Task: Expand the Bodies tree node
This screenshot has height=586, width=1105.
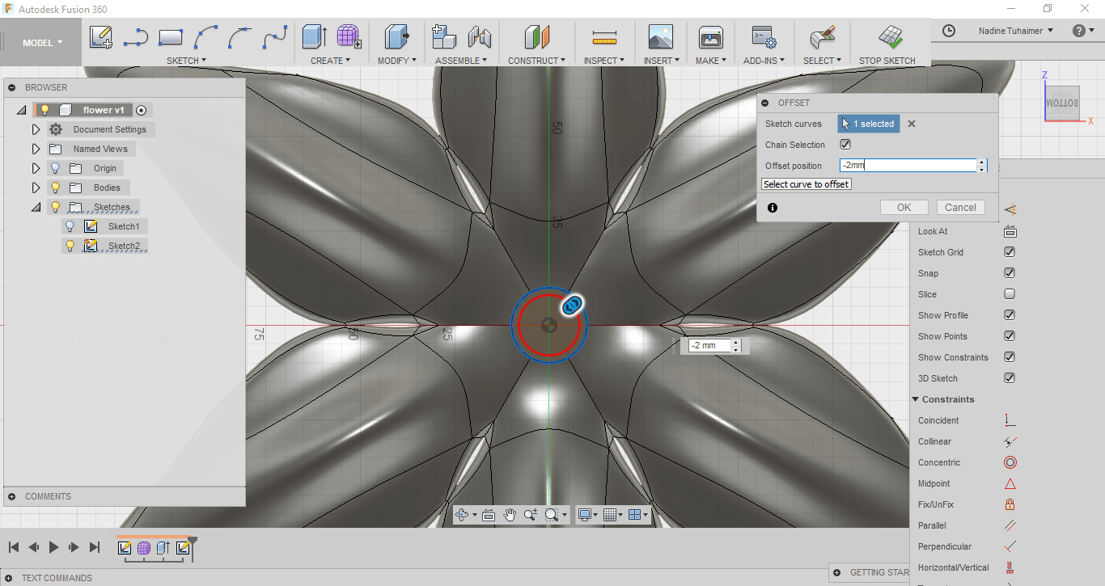Action: pos(36,188)
